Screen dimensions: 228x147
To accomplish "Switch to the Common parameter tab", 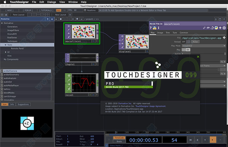I will click(184, 33).
